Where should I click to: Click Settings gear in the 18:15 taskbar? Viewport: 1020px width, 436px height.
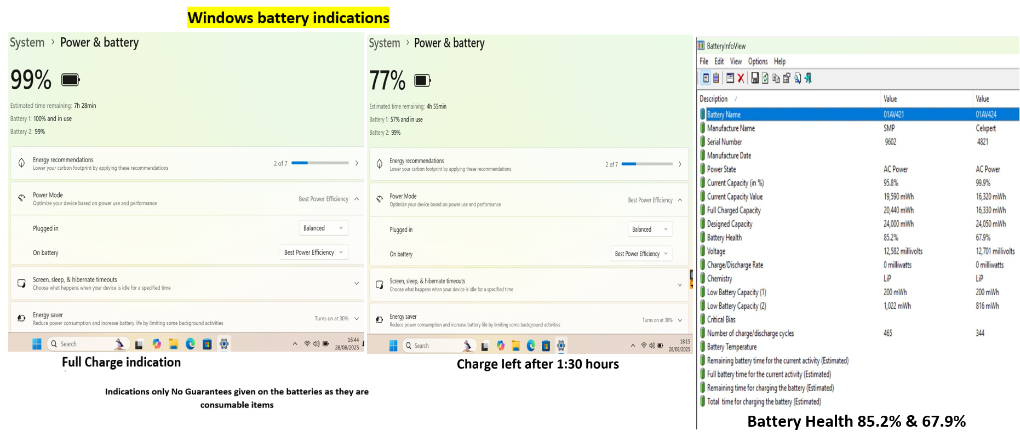[561, 346]
